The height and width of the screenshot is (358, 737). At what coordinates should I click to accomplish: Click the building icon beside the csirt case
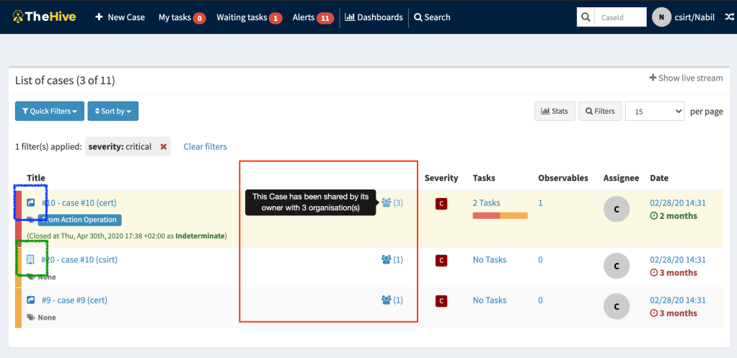pos(31,259)
